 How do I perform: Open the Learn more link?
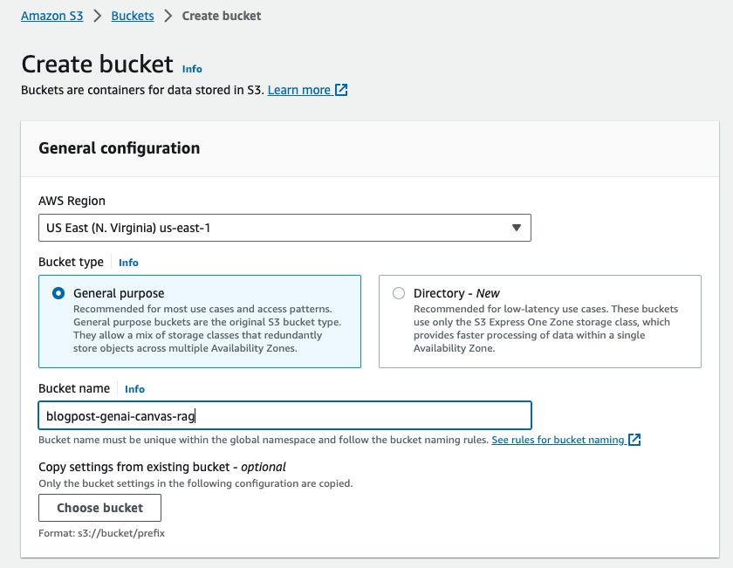pos(299,90)
